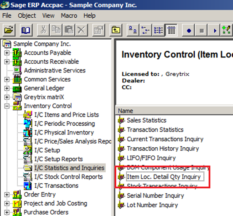The width and height of the screenshot is (233, 216).
Task: Select I/C Periodic Processing folder
Action: 65,123
